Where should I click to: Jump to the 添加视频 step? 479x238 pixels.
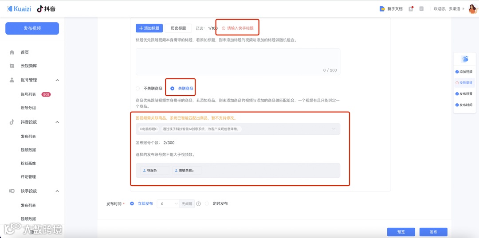(466, 72)
